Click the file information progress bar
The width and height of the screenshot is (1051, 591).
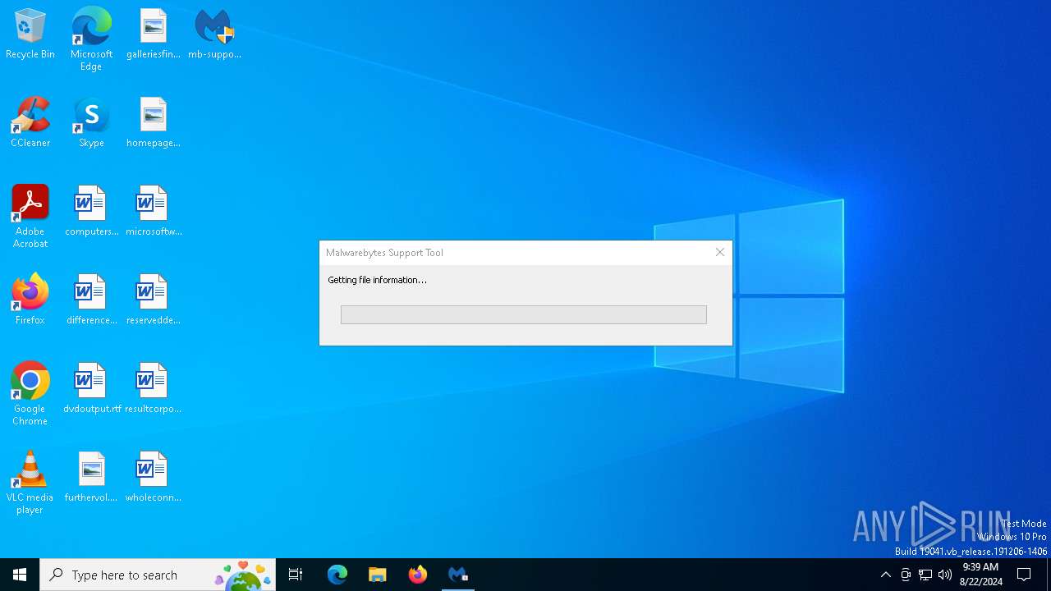click(524, 314)
